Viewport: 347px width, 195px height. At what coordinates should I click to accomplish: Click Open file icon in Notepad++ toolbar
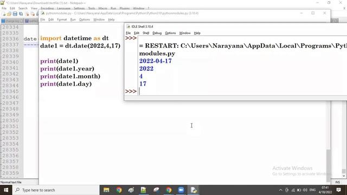click(x=9, y=14)
